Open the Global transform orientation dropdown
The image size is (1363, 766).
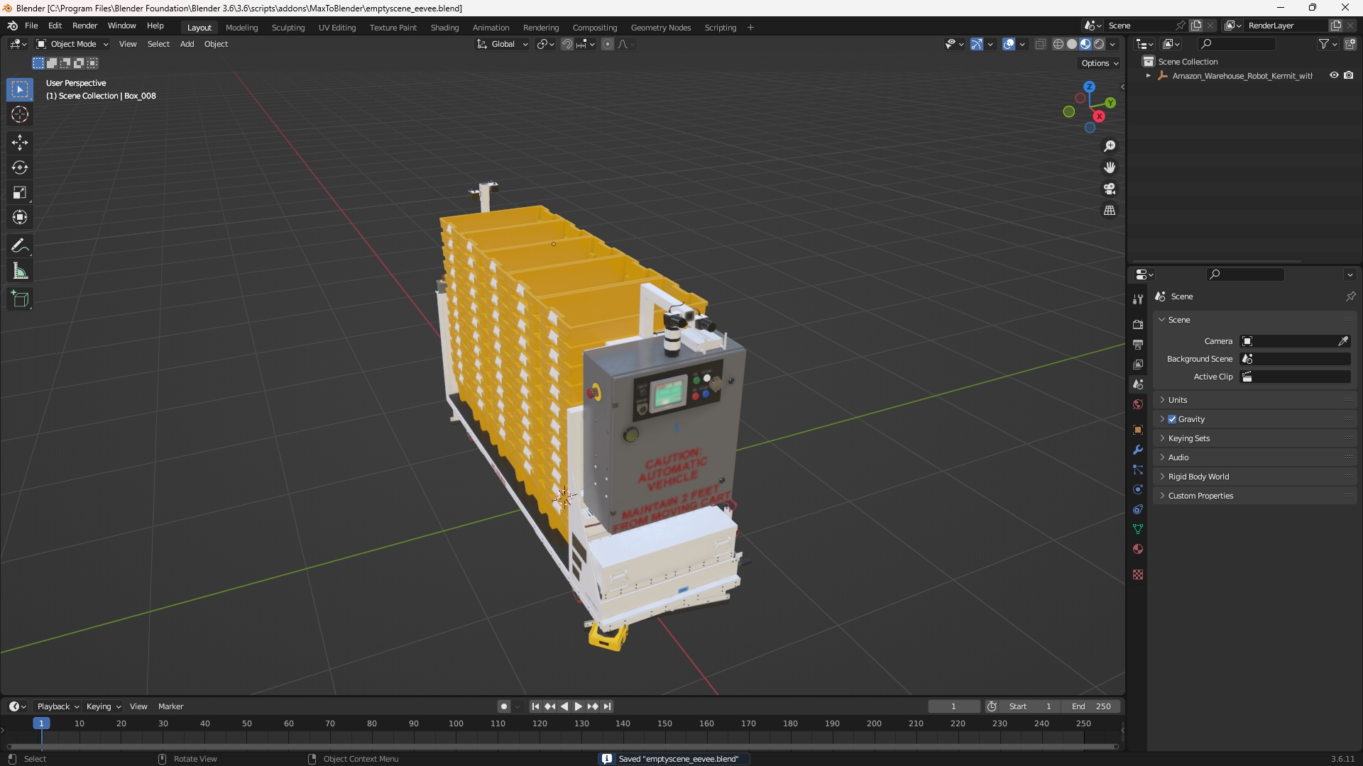point(503,44)
